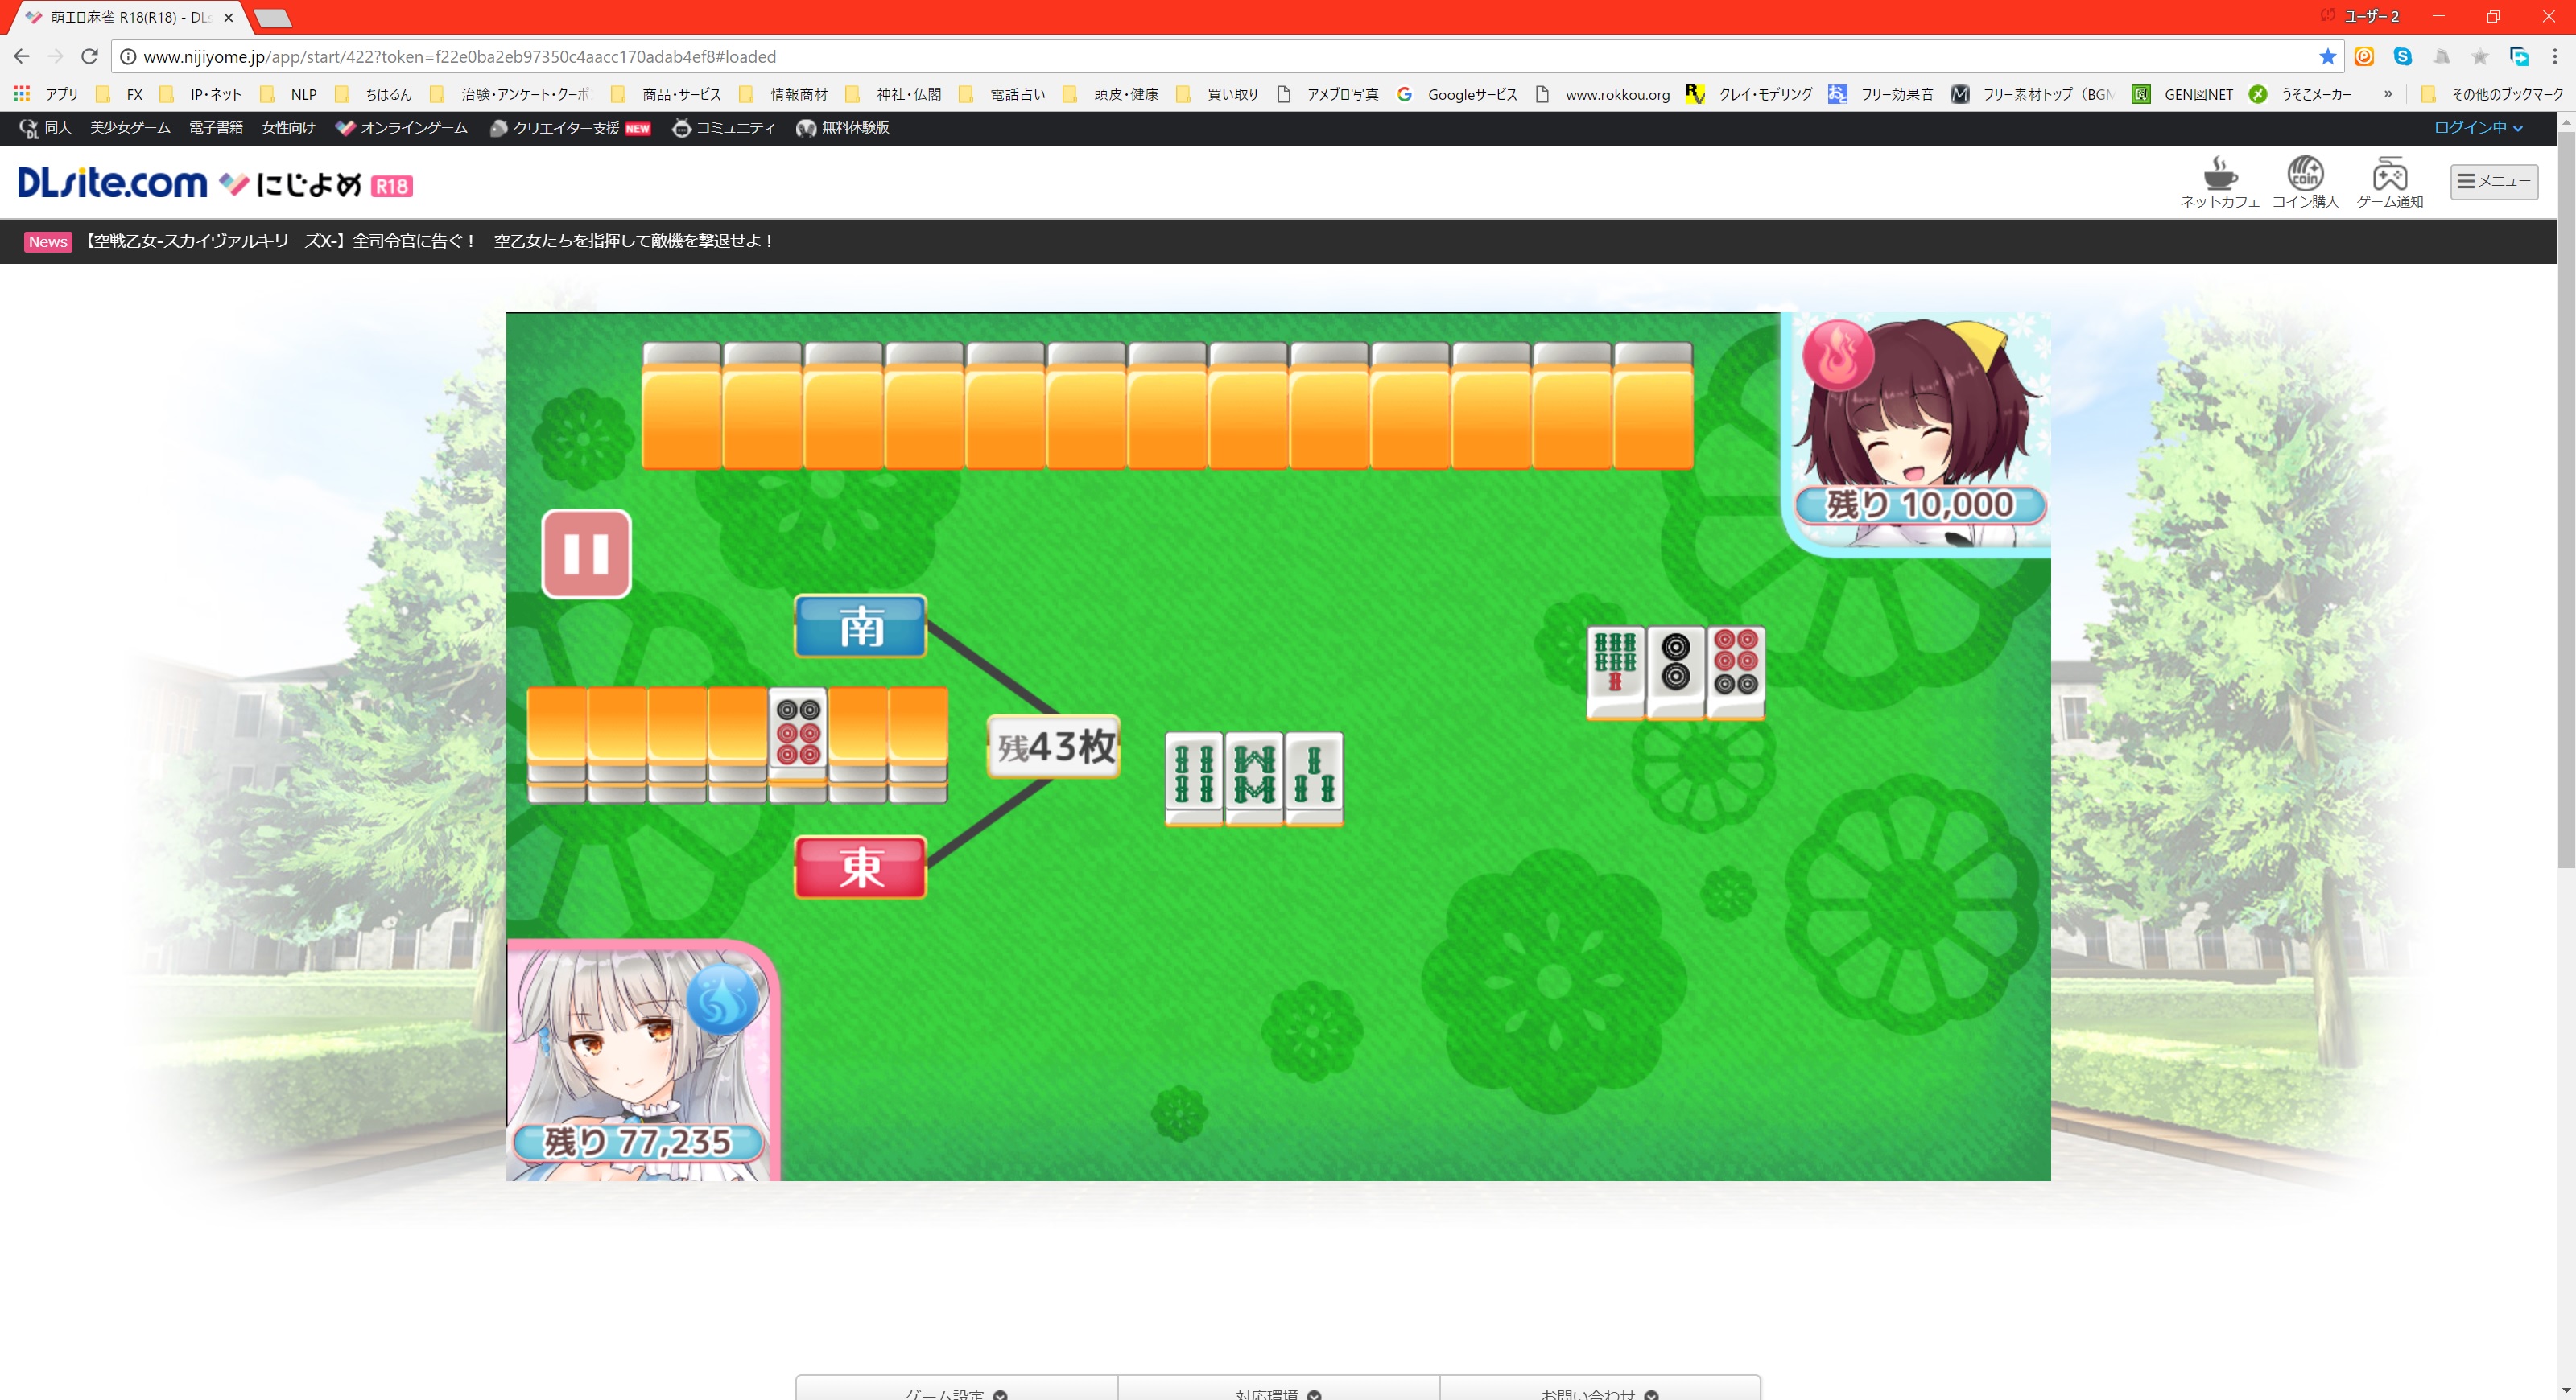Open the Skype extension icon
Screen dimensions: 2576x1400
pos(2402,57)
